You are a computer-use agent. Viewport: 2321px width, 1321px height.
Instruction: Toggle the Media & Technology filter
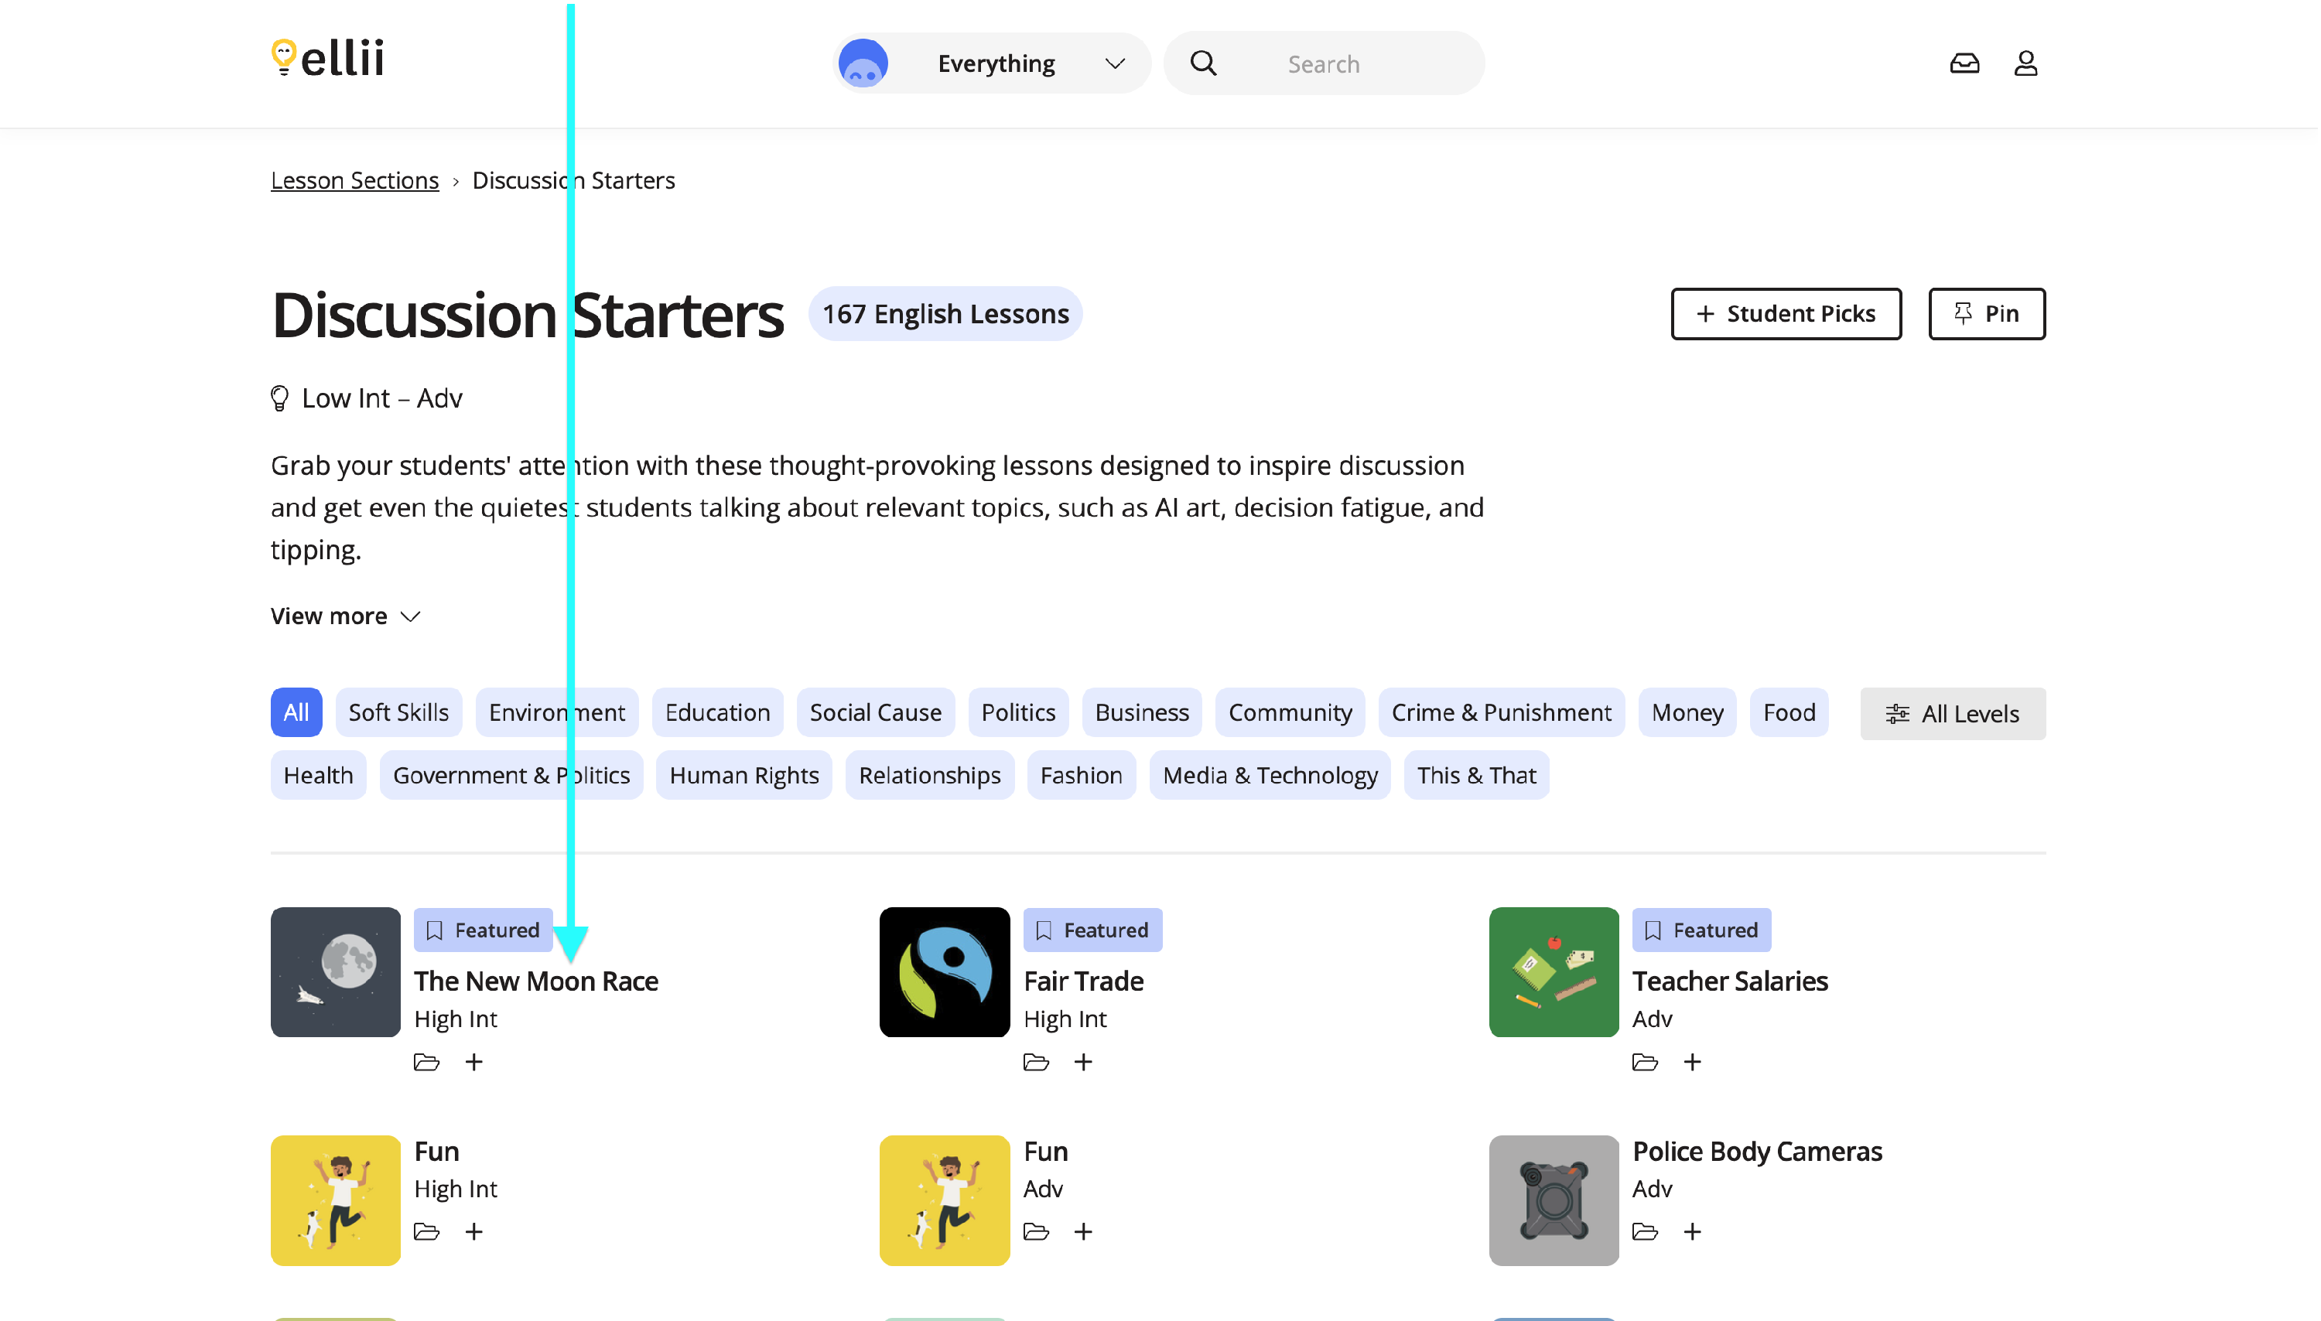click(x=1270, y=776)
